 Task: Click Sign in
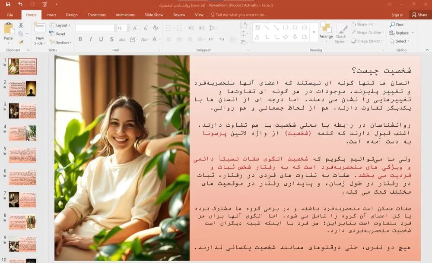(397, 15)
